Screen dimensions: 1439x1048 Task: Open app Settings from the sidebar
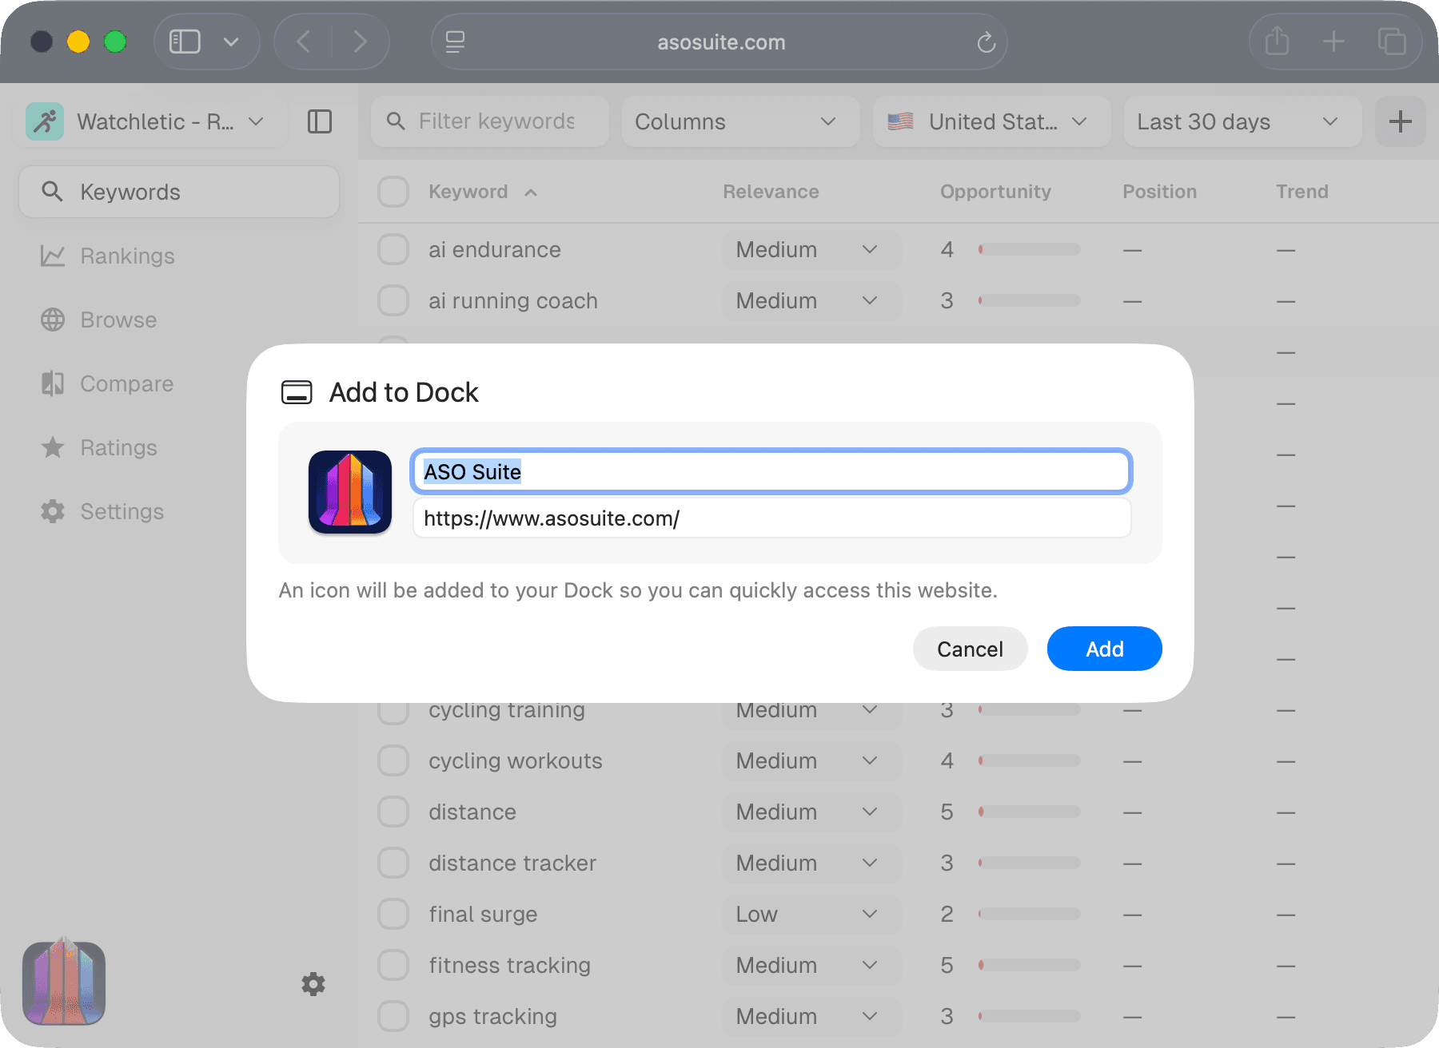click(x=122, y=511)
